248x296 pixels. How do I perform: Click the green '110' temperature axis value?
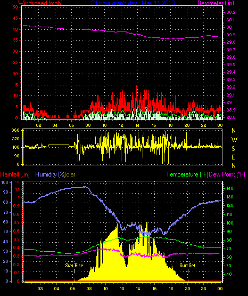[229, 214]
